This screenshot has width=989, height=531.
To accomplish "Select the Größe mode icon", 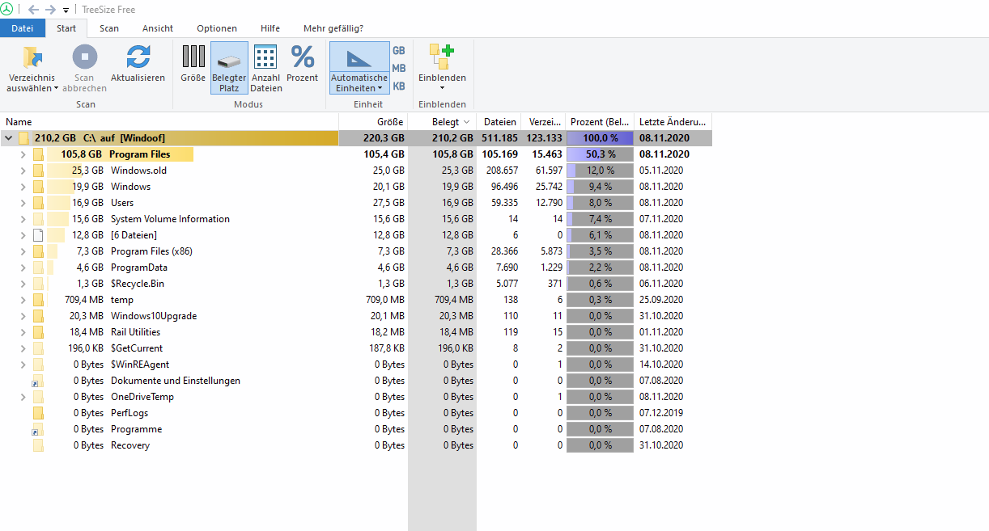I will click(x=193, y=57).
